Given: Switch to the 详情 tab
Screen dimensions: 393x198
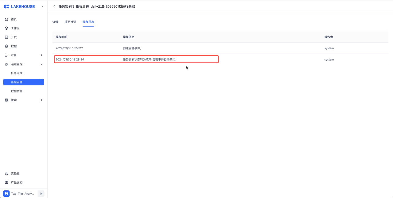Looking at the screenshot, I should click(55, 22).
